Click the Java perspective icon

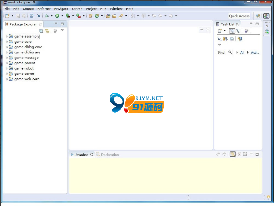coord(266,16)
